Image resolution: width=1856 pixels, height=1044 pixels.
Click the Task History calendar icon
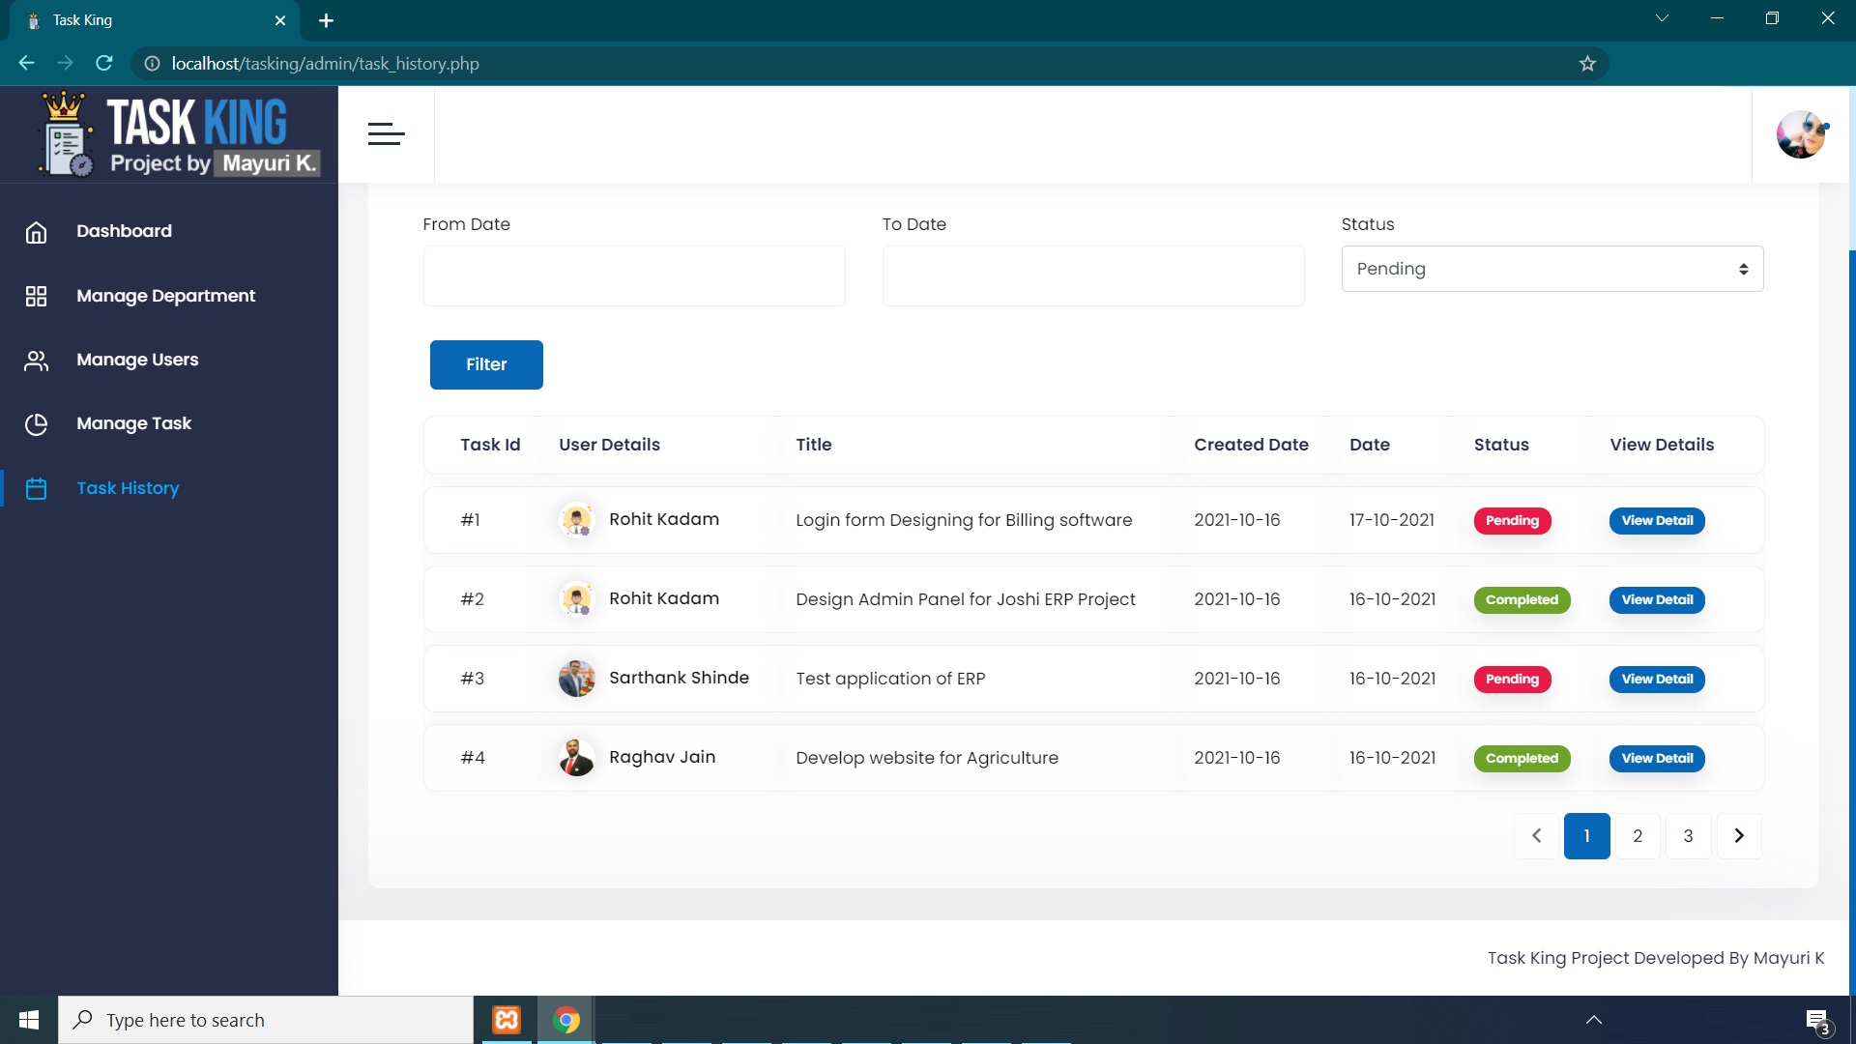pos(36,489)
